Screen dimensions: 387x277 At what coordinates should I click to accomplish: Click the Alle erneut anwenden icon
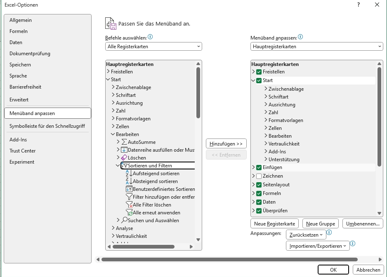(129, 213)
